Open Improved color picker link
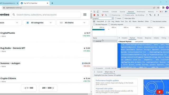Image resolution: width=169 pixels, height=95 pixels. pos(104,89)
